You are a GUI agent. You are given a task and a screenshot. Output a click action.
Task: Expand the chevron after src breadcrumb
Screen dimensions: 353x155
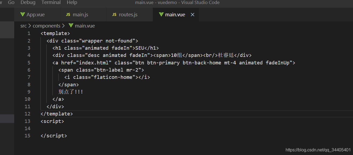pos(30,26)
